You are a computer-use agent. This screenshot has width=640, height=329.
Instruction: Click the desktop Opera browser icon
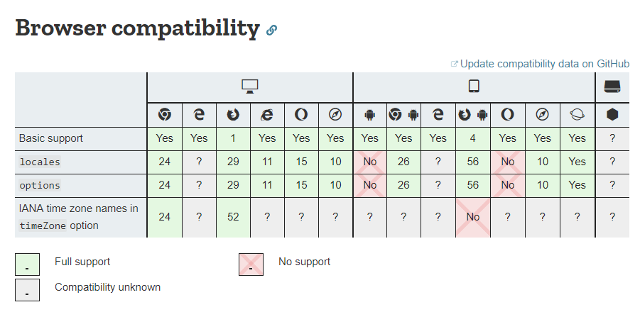coord(301,114)
